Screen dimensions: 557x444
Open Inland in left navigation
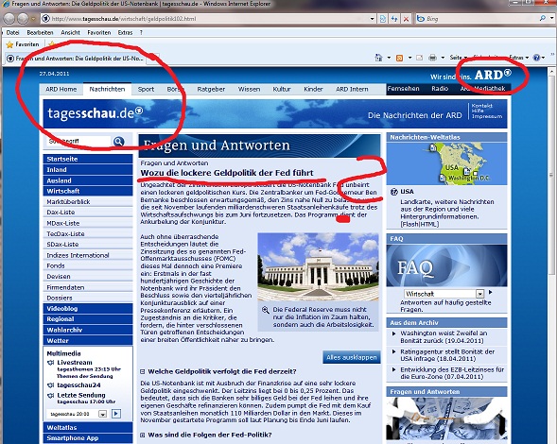(88, 170)
